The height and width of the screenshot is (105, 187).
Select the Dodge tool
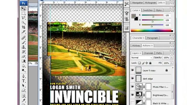click(x=23, y=70)
